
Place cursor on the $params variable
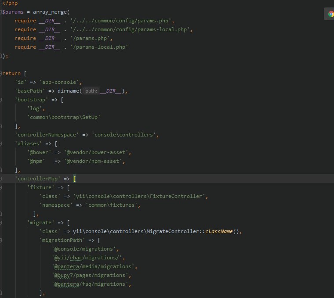click(x=13, y=12)
